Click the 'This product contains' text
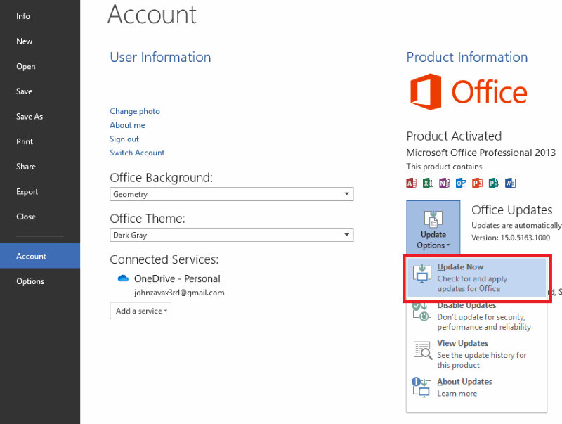Image resolution: width=562 pixels, height=424 pixels. 444,167
